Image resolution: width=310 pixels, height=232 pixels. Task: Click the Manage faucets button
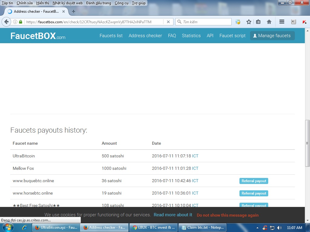pyautogui.click(x=272, y=36)
